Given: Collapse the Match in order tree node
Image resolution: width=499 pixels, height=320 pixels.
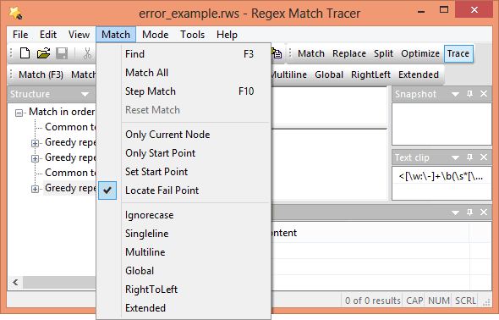Looking at the screenshot, I should 19,113.
